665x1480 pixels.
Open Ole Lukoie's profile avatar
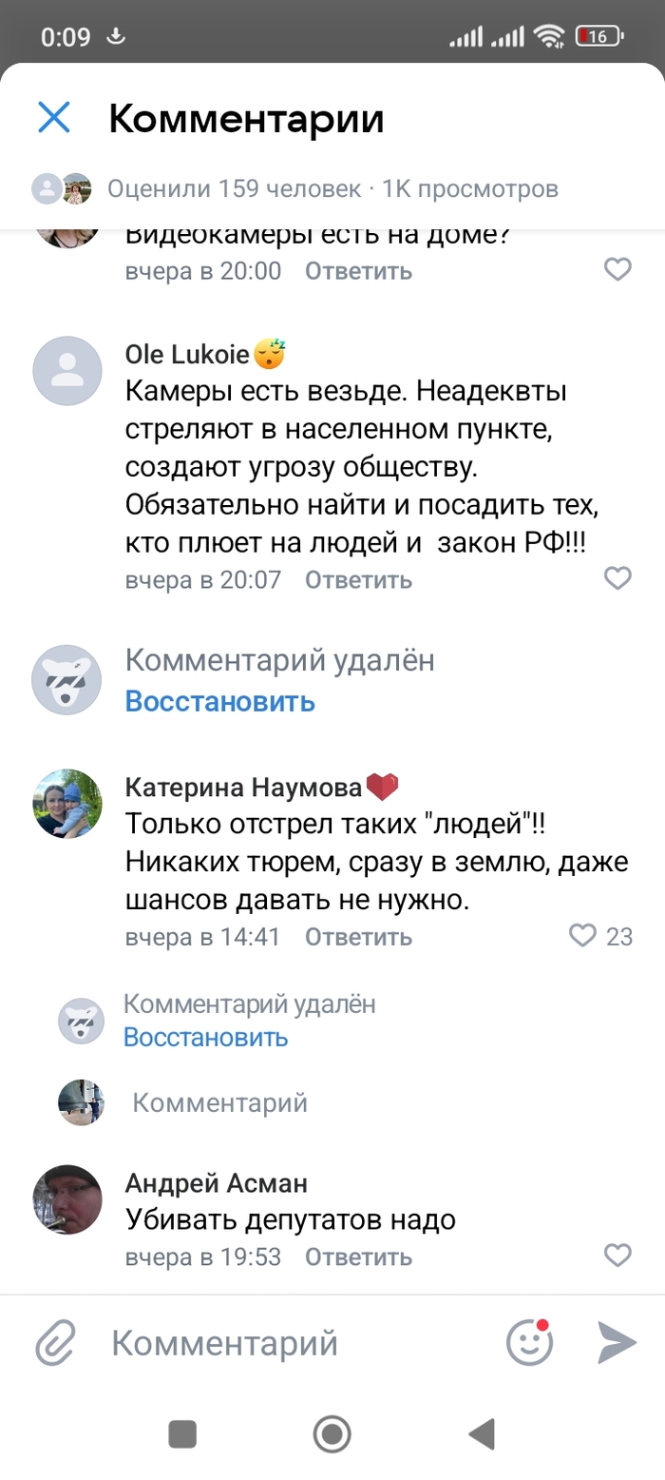pos(67,371)
